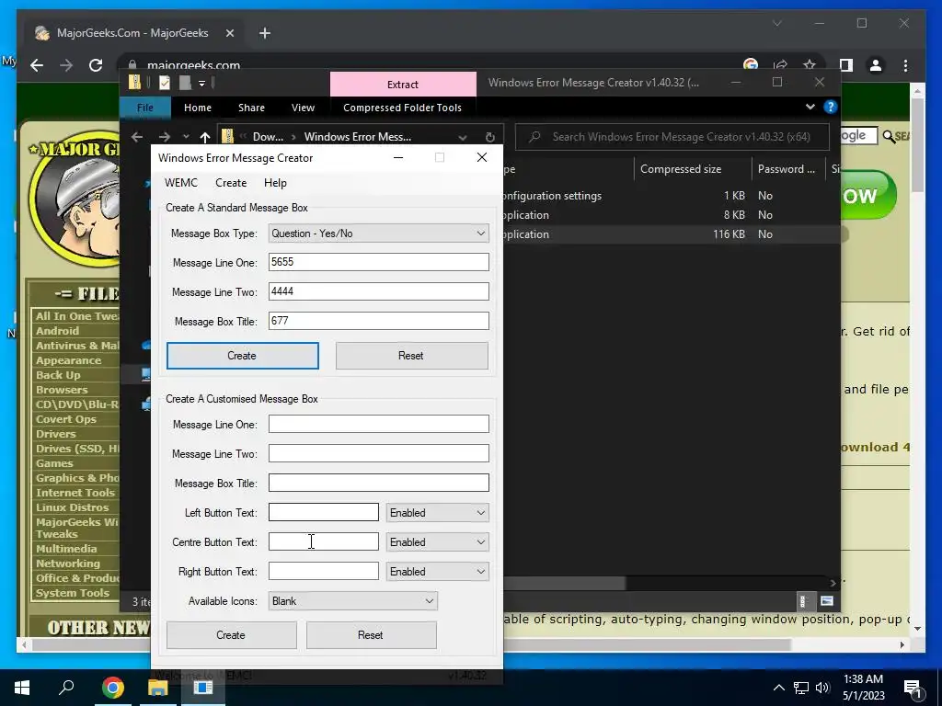
Task: Click the standard Message Box Title field containing 677
Action: tap(378, 321)
